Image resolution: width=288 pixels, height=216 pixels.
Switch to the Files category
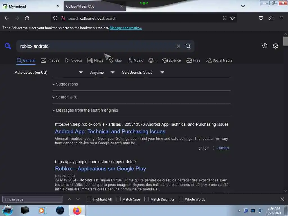[193, 60]
